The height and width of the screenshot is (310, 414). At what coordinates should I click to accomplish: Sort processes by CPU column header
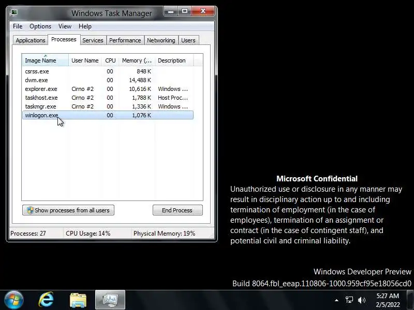[110, 60]
